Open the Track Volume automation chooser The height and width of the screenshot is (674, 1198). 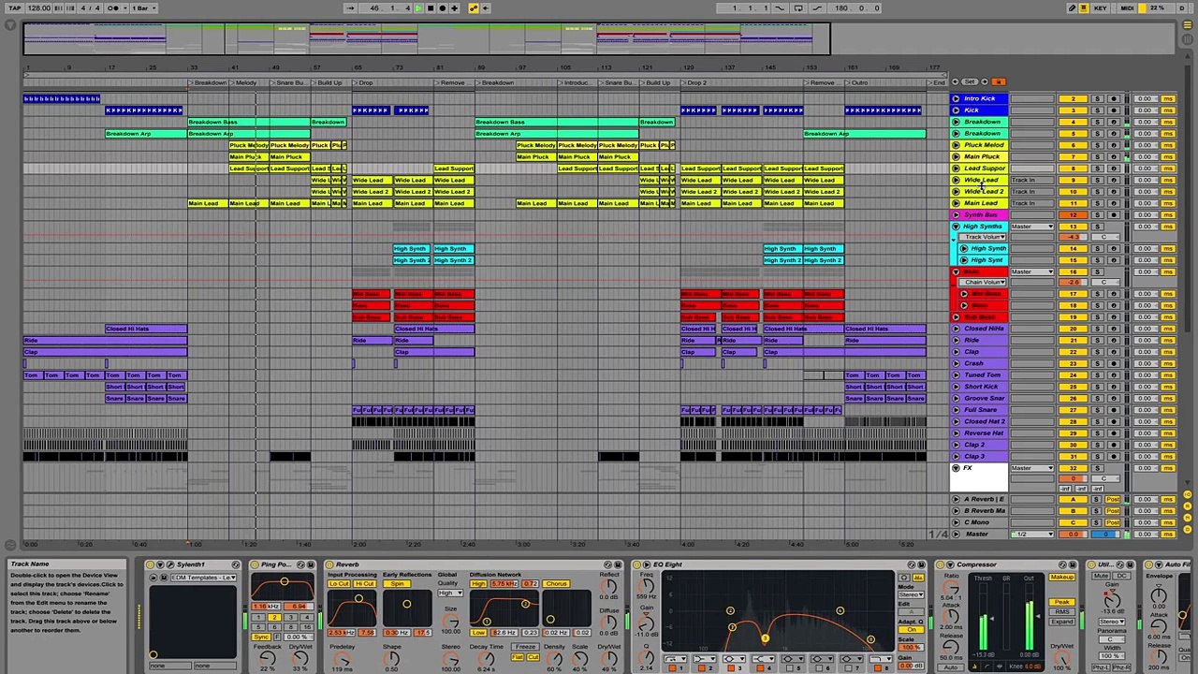point(983,237)
